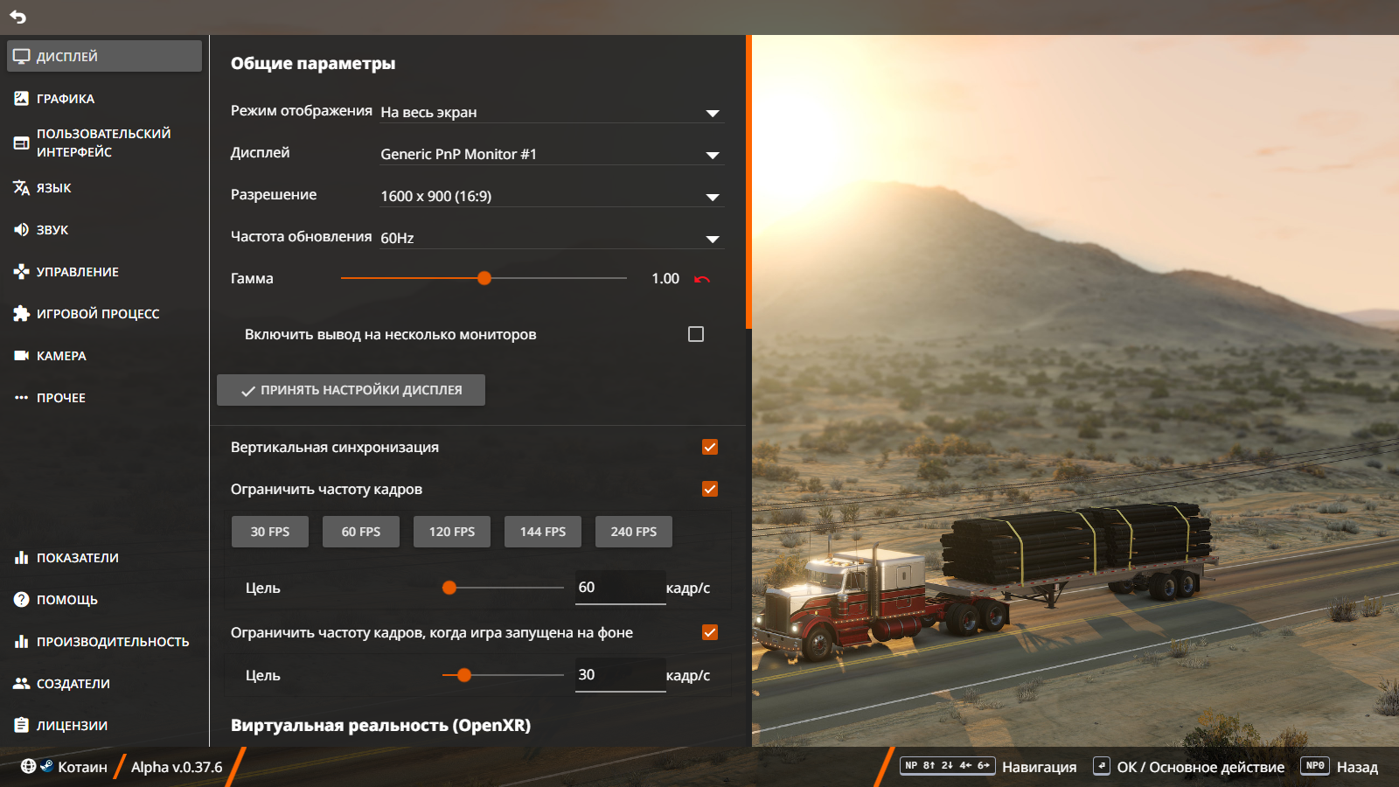This screenshot has width=1399, height=787.
Task: Click the translate icon beside ЯЗЫК
Action: [22, 187]
